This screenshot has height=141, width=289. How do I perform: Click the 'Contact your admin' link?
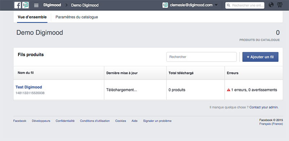click(x=264, y=107)
